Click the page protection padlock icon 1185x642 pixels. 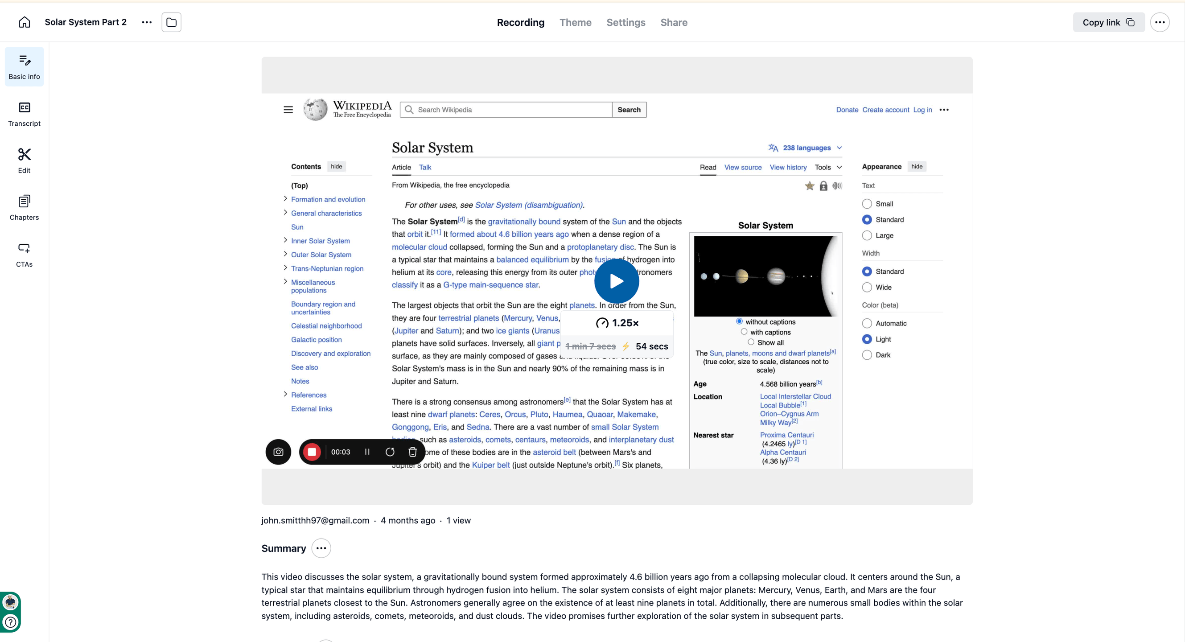click(823, 186)
